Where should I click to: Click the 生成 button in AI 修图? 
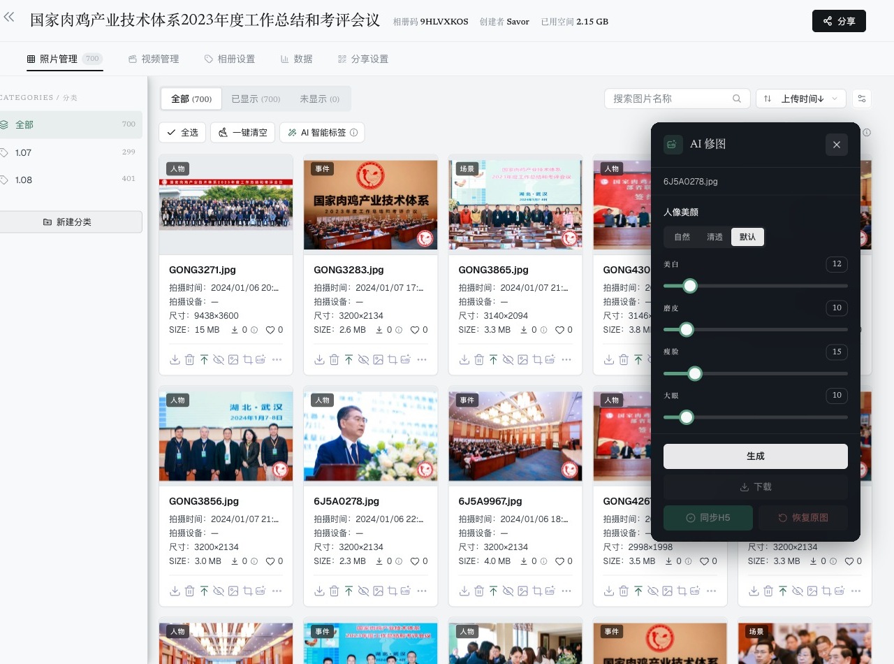[x=756, y=456]
